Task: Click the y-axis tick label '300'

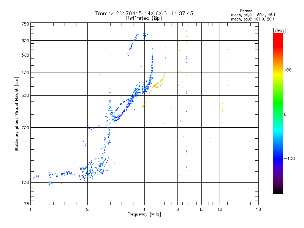Action: [x=25, y=96]
